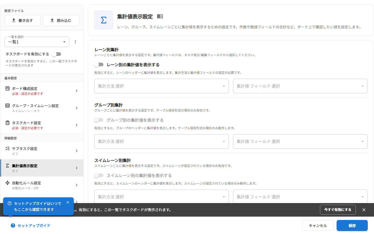Expand chevron for サブタスク設定
374x234 pixels.
tap(77, 151)
